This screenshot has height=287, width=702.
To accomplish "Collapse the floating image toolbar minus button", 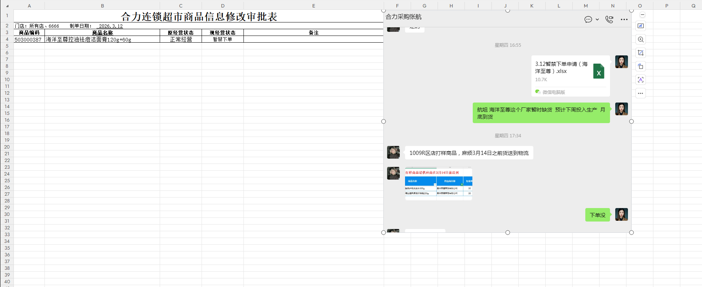I will pyautogui.click(x=642, y=15).
